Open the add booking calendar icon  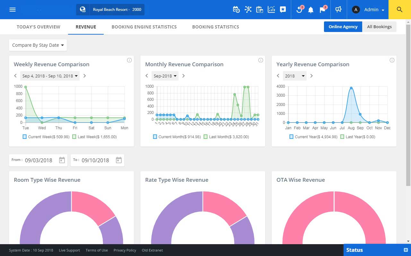[x=236, y=10]
